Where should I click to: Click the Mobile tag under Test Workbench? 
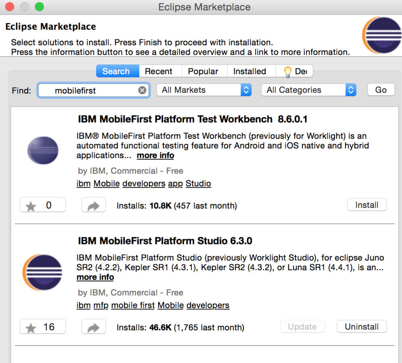[107, 184]
